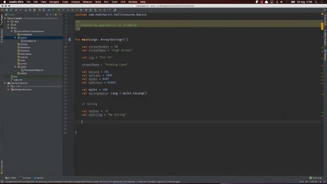Click line 31 in the editor
Image resolution: width=327 pixels, height=184 pixels.
(x=199, y=122)
